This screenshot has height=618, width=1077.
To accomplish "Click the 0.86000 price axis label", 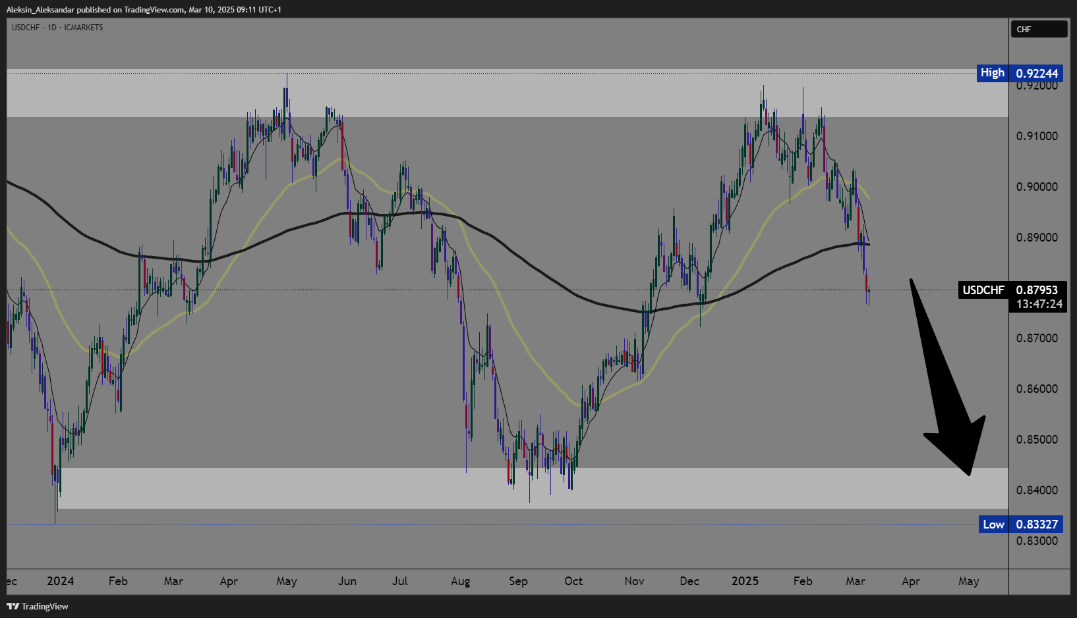I will tap(1037, 389).
